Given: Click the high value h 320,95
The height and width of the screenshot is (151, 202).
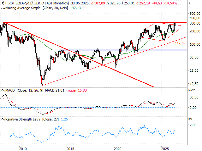Looking at the screenshot, I should coord(114,3).
